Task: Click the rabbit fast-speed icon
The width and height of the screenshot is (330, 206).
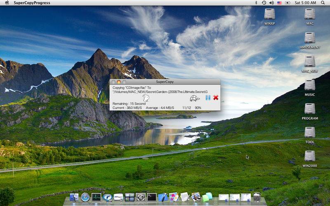Action: (146, 98)
